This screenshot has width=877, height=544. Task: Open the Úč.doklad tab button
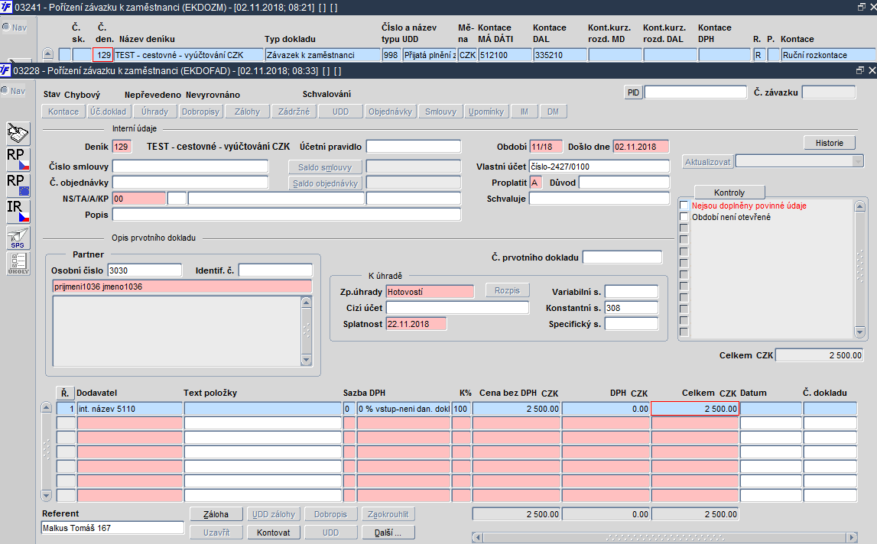click(108, 112)
